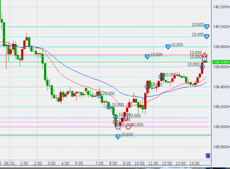
Task: Select the red order marker near 139.700
Action: click(x=204, y=55)
